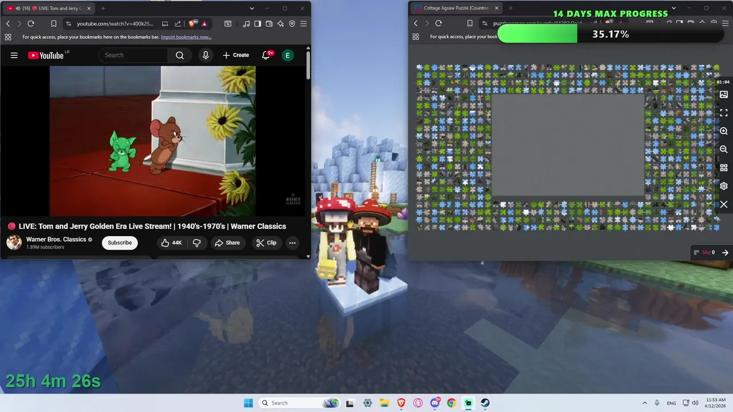Expand tab search dropdown in puzzle window
The height and width of the screenshot is (412, 733).
[x=674, y=8]
